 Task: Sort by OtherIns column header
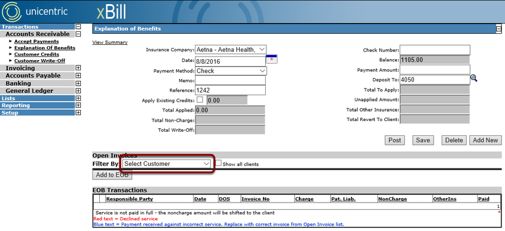point(445,199)
